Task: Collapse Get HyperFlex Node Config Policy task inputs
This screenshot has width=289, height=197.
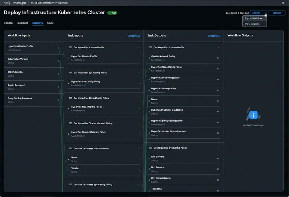Action: click(138, 98)
